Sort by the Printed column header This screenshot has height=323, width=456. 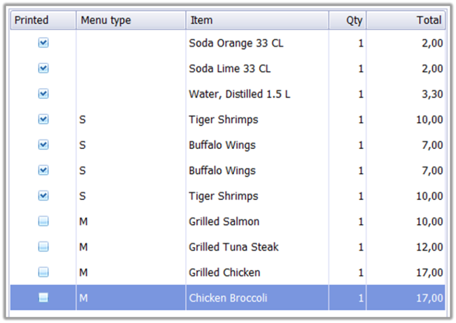43,20
